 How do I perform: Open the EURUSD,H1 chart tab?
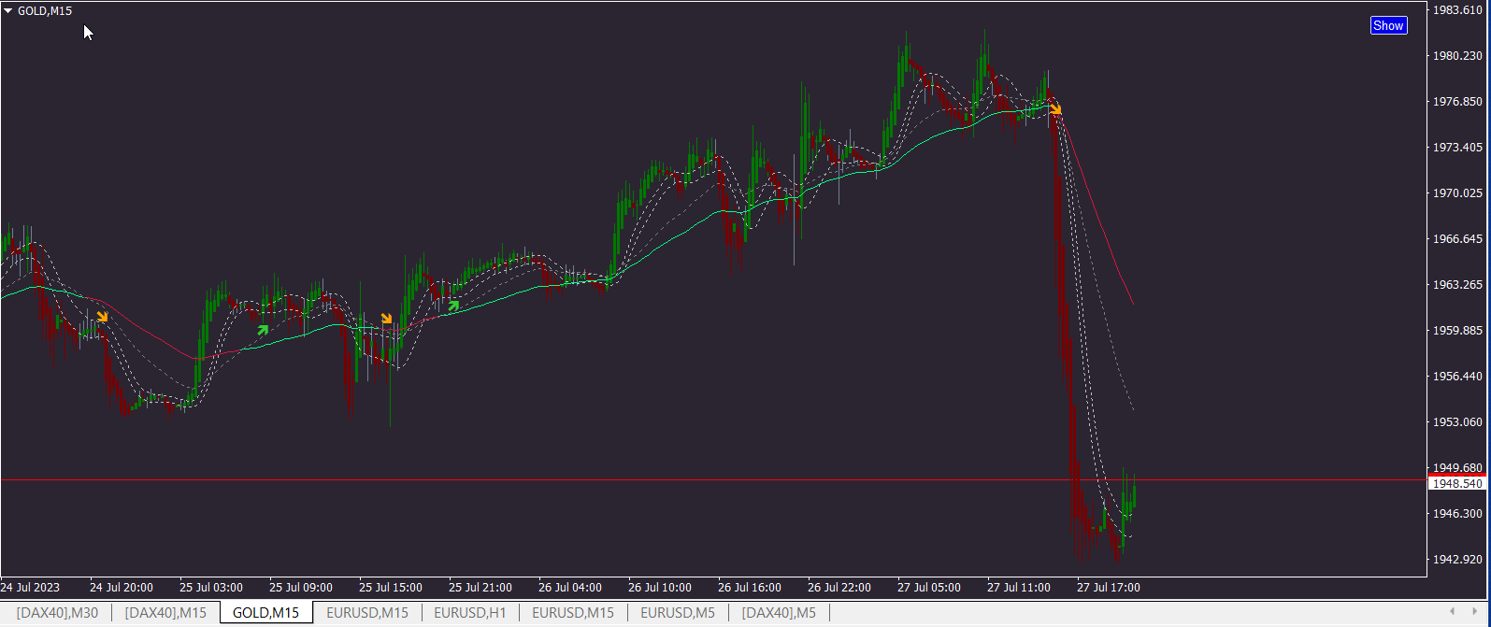tap(470, 613)
